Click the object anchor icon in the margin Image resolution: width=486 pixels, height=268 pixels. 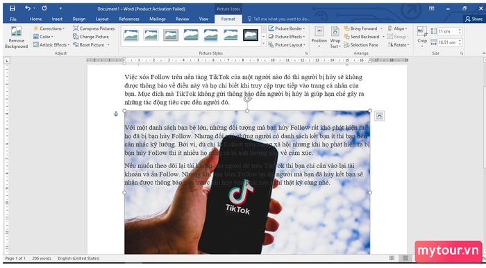coord(116,114)
